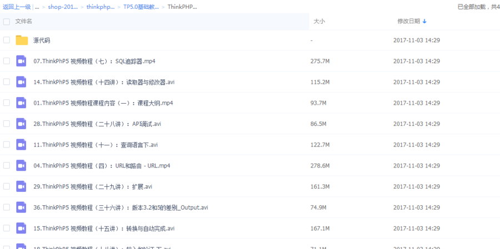
Task: Click video icon for 04 URL和路由.mp4
Action: pyautogui.click(x=21, y=166)
